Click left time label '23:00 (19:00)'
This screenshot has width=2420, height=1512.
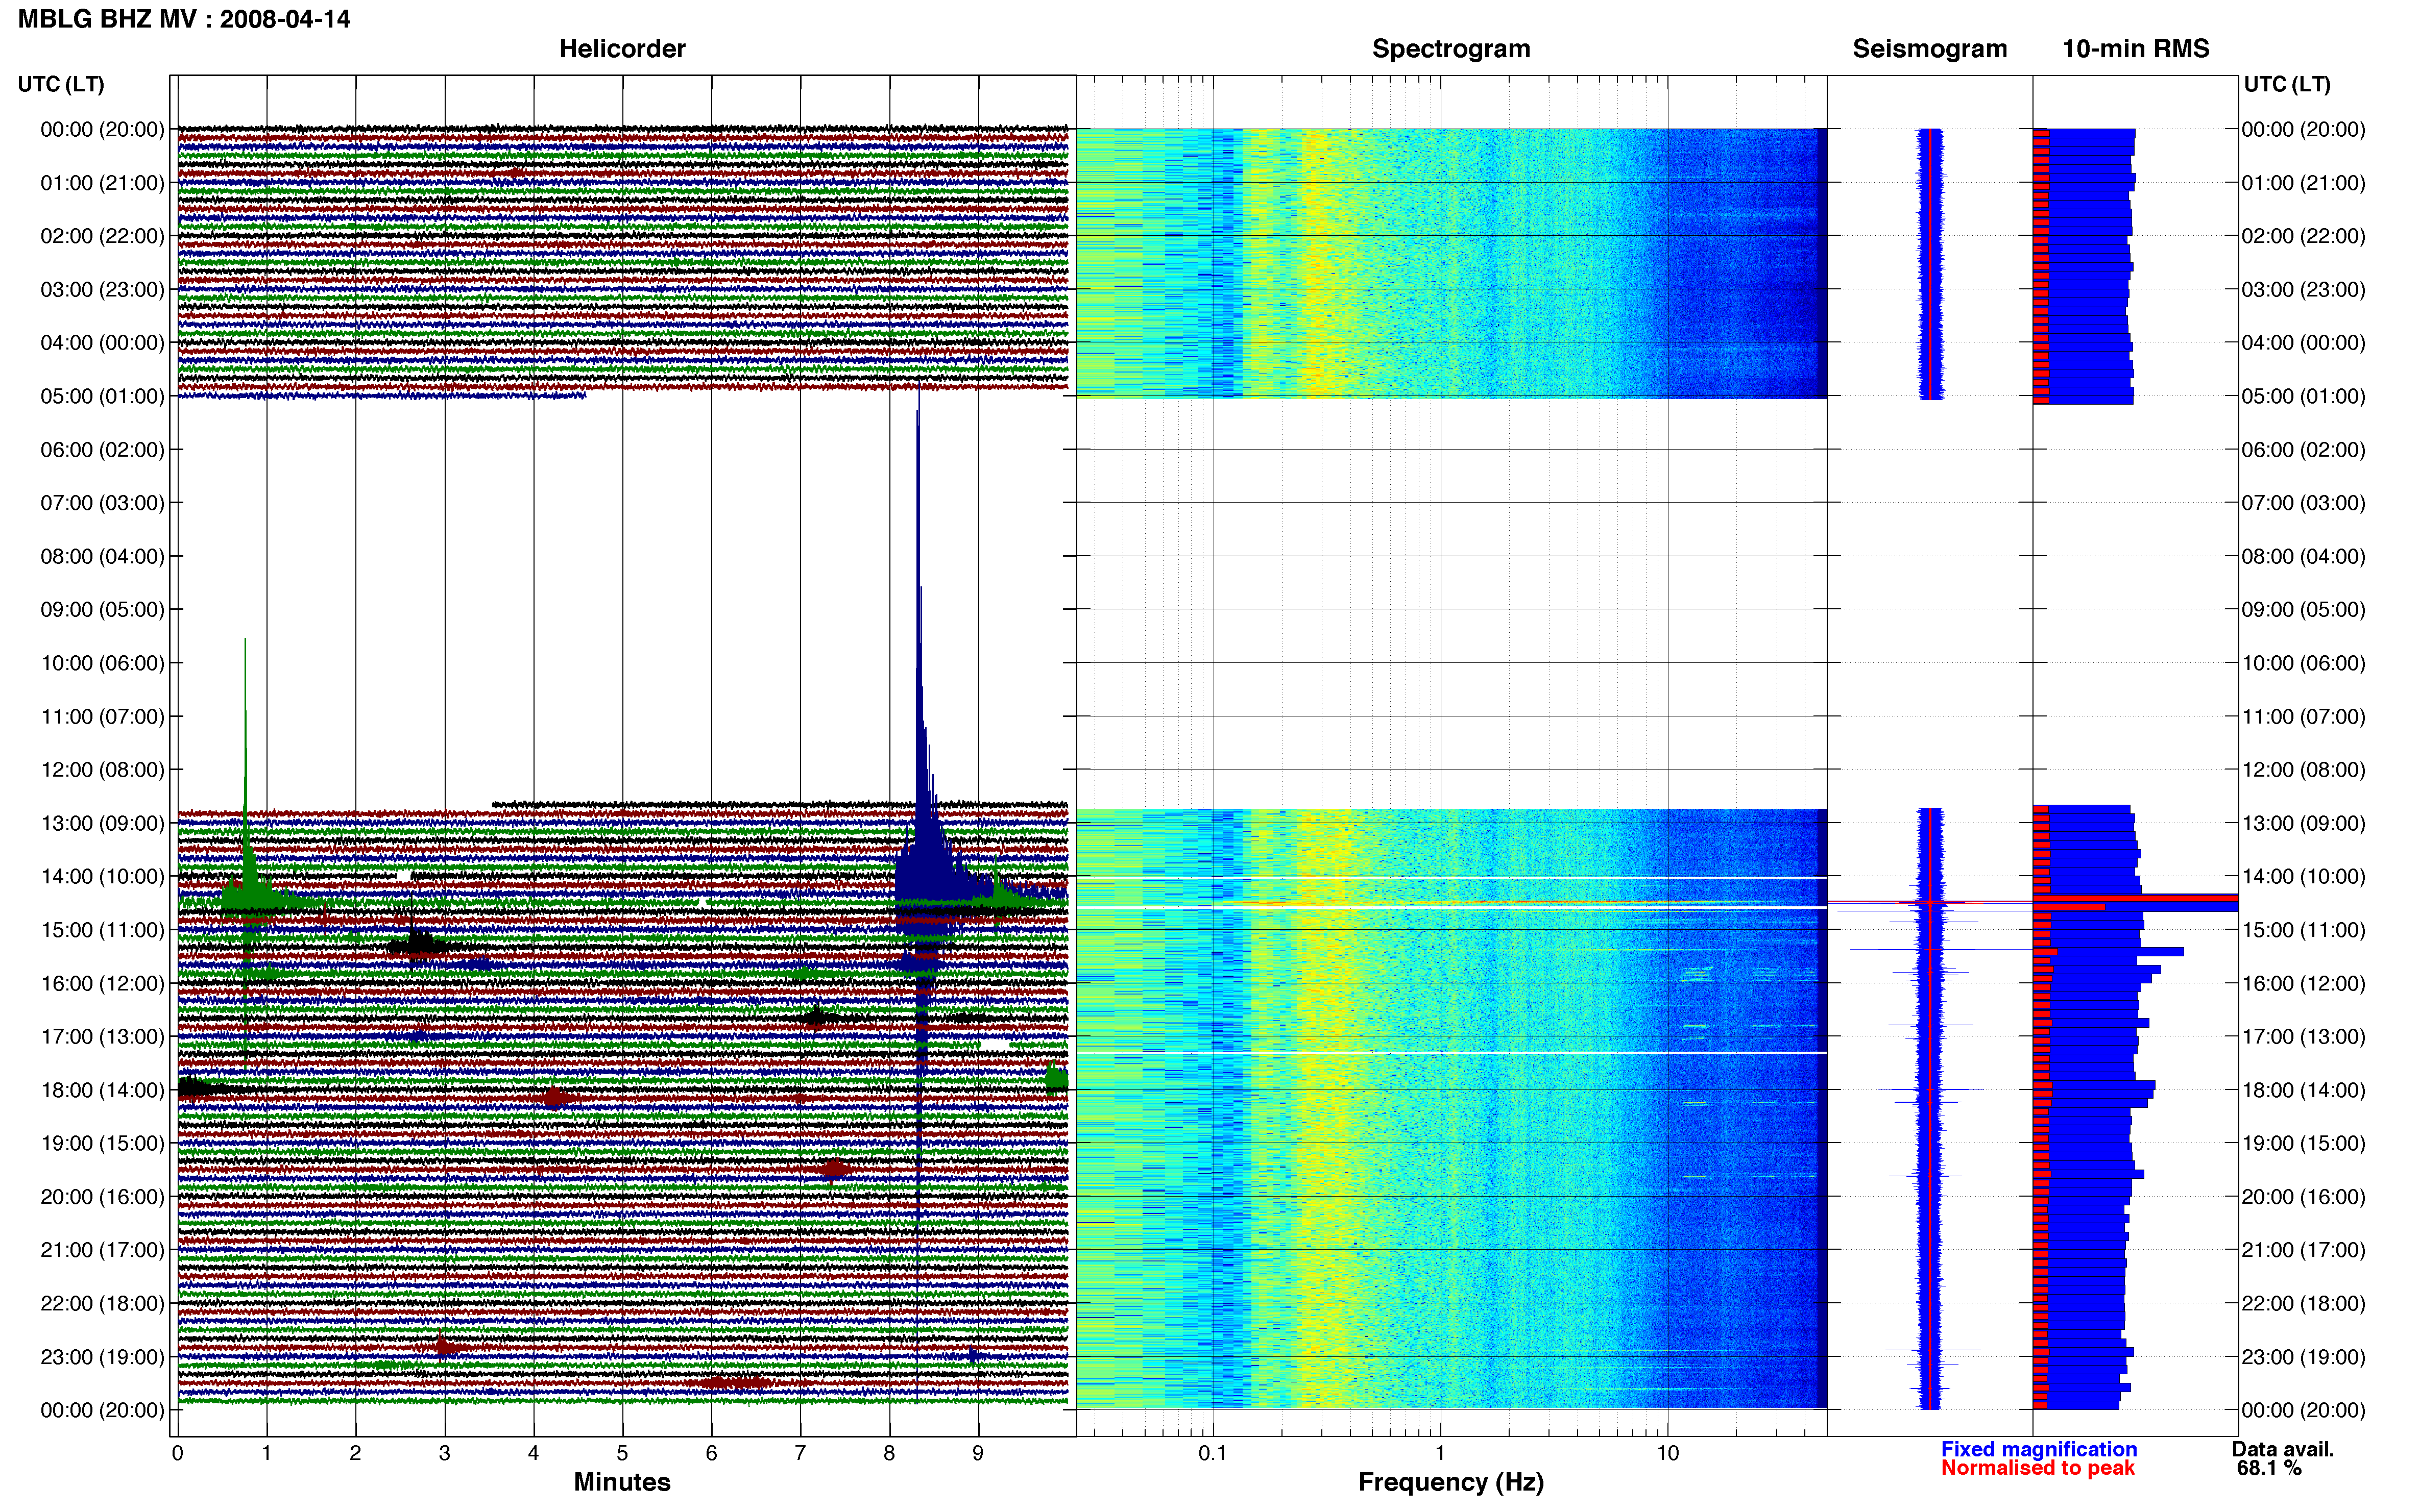(102, 1357)
